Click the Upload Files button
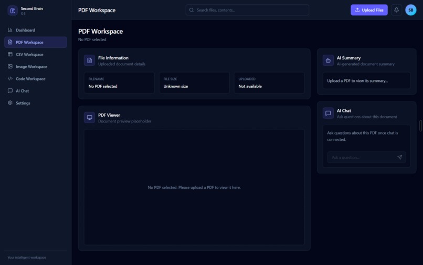 [369, 10]
